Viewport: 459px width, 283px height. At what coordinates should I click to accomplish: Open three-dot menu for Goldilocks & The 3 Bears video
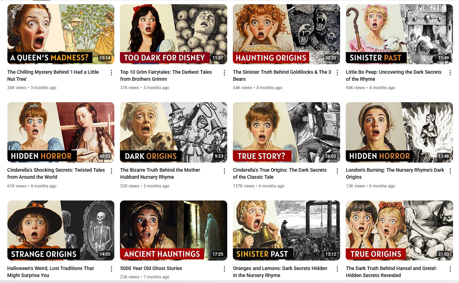337,73
